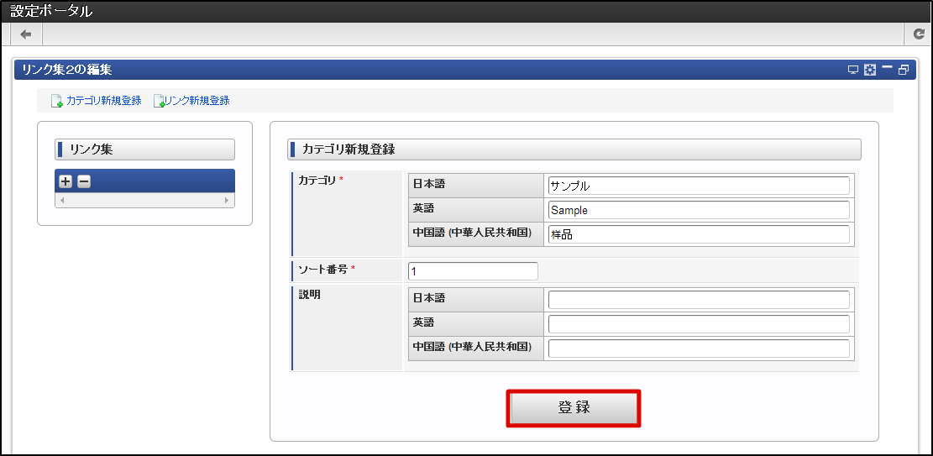Focus the category 英語 field containing Sample
The width and height of the screenshot is (933, 456).
coord(699,210)
